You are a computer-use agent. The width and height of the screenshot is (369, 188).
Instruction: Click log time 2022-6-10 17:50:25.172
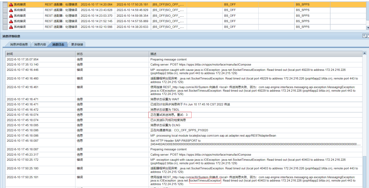coord(22,160)
